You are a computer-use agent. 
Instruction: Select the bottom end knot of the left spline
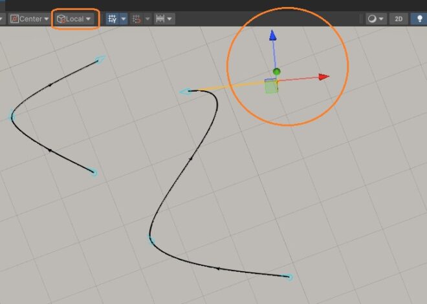click(94, 172)
